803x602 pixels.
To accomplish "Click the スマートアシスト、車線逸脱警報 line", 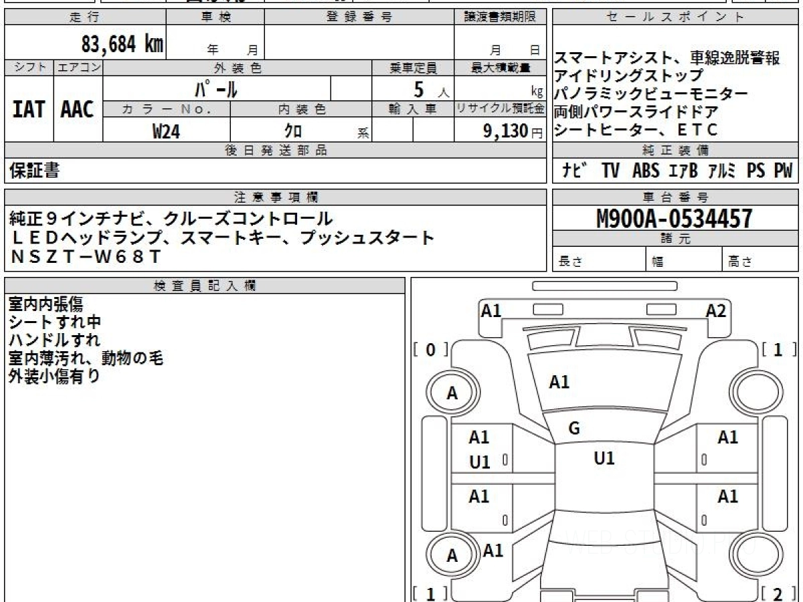I will pos(668,58).
